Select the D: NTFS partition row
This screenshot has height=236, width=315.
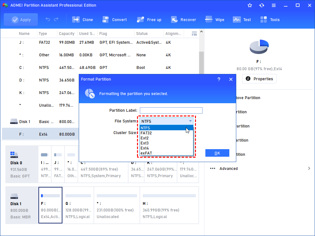tap(40, 80)
